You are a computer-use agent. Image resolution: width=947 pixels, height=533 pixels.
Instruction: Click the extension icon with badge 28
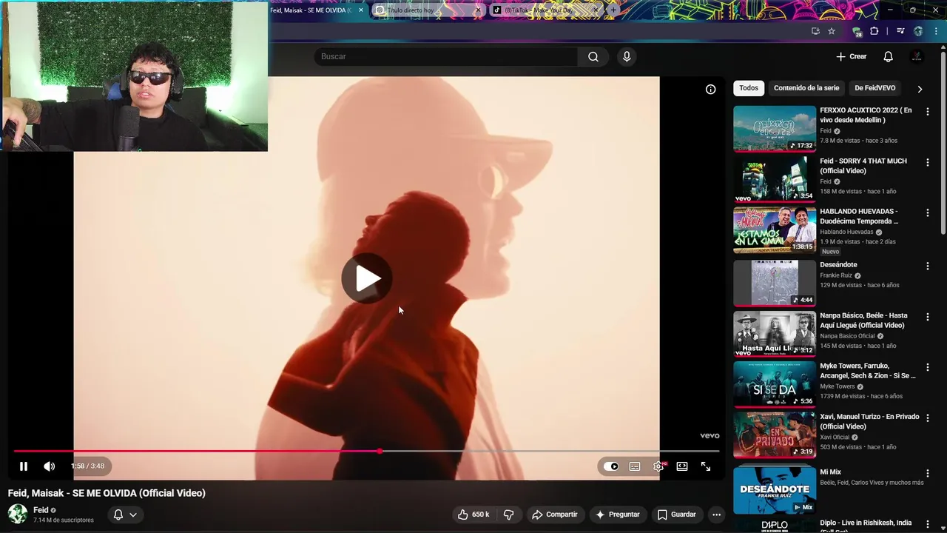857,32
